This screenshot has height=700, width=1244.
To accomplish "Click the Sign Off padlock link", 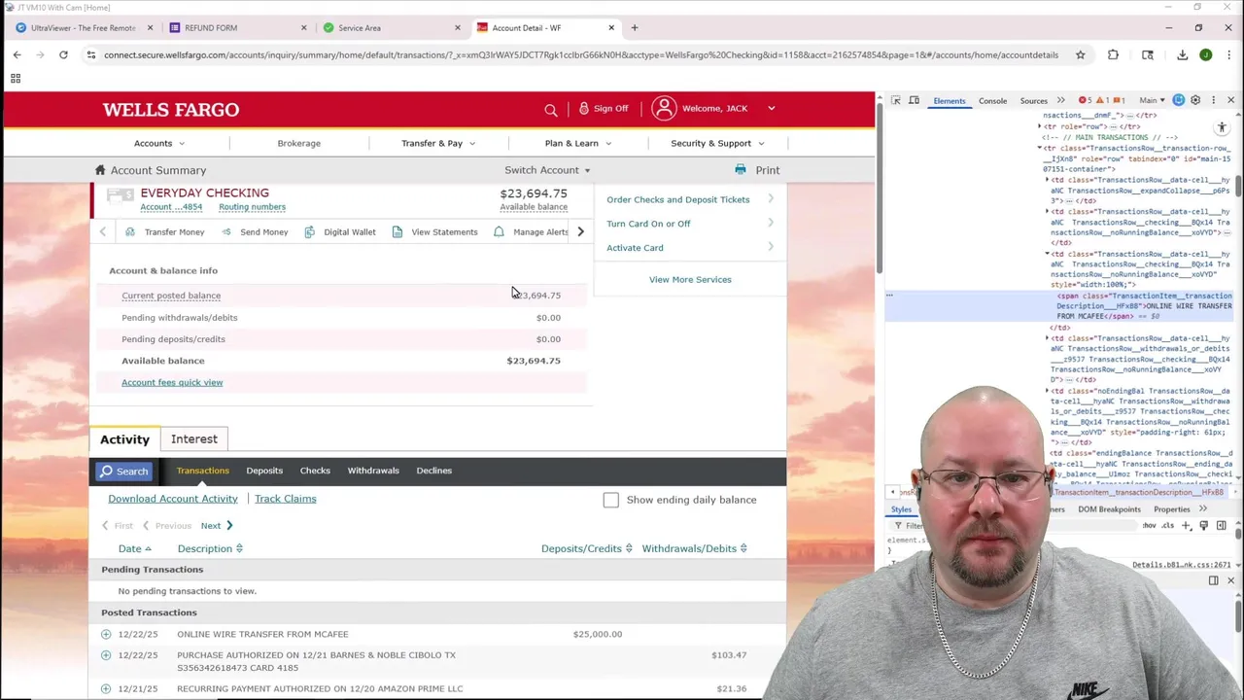I will click(604, 108).
